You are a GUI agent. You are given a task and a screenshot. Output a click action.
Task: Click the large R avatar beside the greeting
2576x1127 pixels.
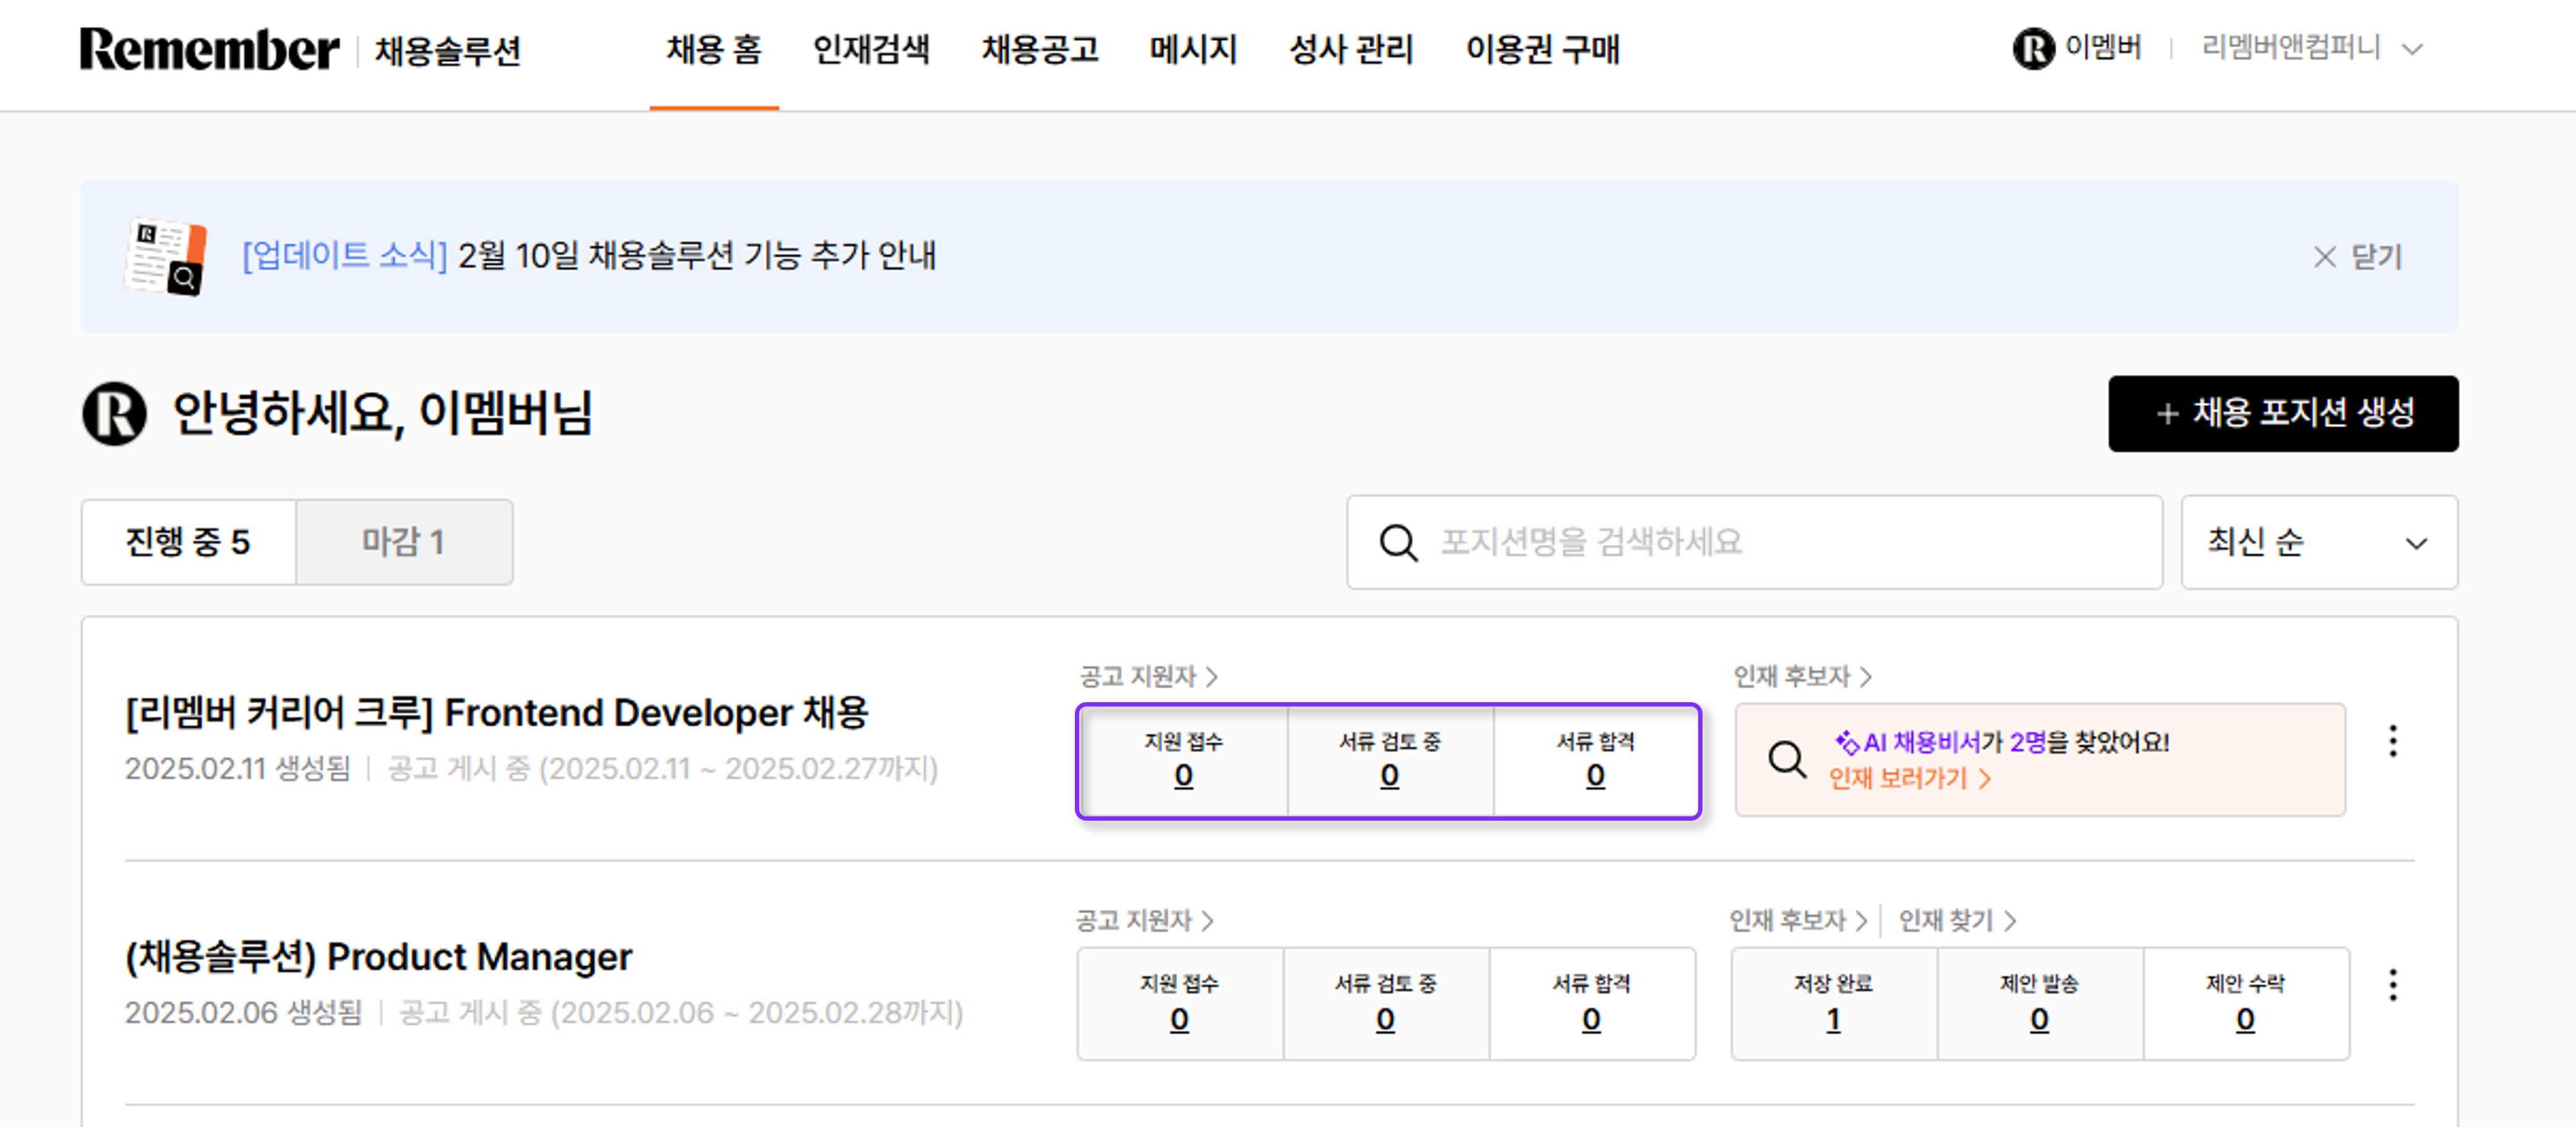pyautogui.click(x=114, y=413)
